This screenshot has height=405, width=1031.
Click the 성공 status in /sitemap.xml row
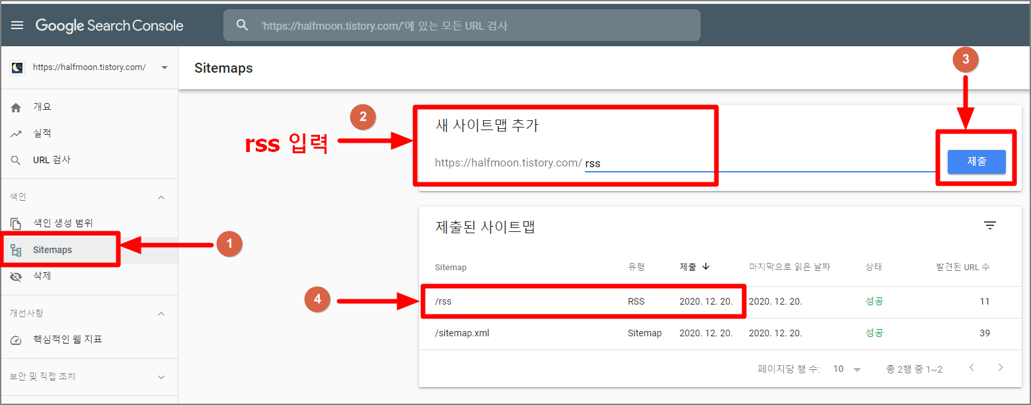pos(874,333)
